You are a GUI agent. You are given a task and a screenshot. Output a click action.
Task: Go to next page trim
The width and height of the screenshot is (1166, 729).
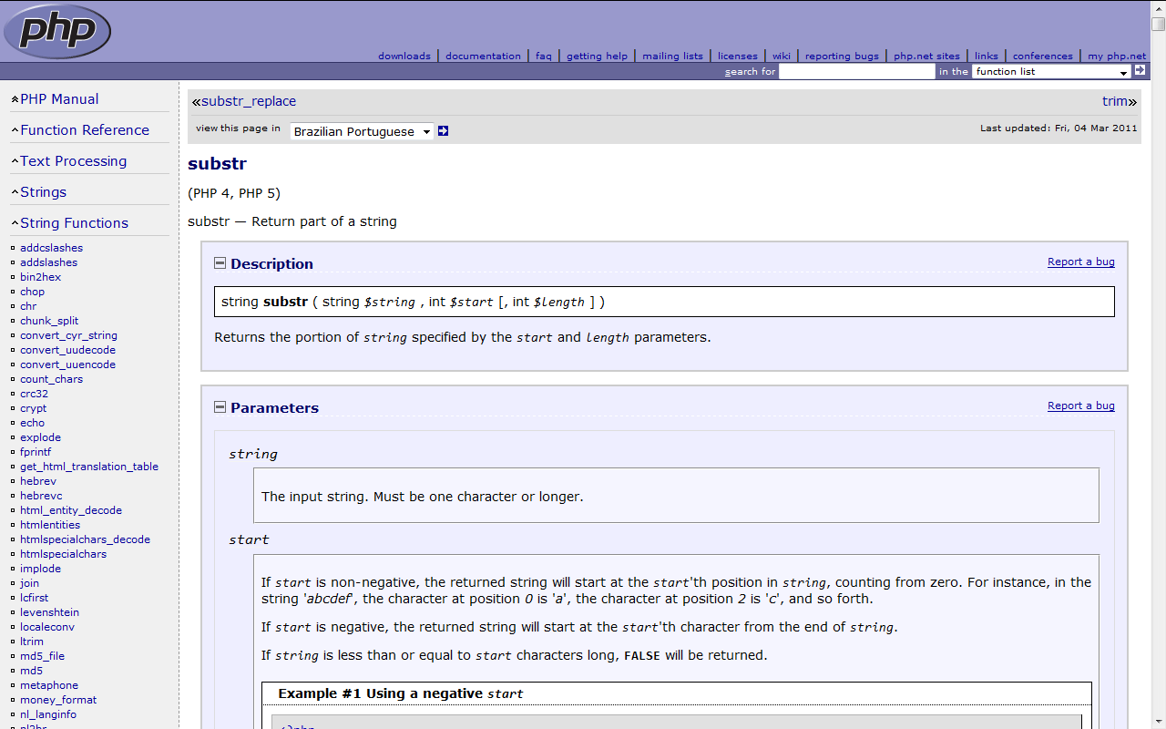(x=1115, y=101)
